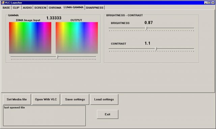Screen dimensions: 216x129
Task: Click the Load settings button
Action: pyautogui.click(x=104, y=99)
